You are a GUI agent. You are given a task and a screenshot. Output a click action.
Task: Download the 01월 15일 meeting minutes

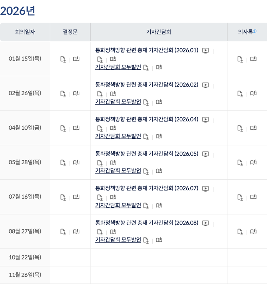pos(240,59)
